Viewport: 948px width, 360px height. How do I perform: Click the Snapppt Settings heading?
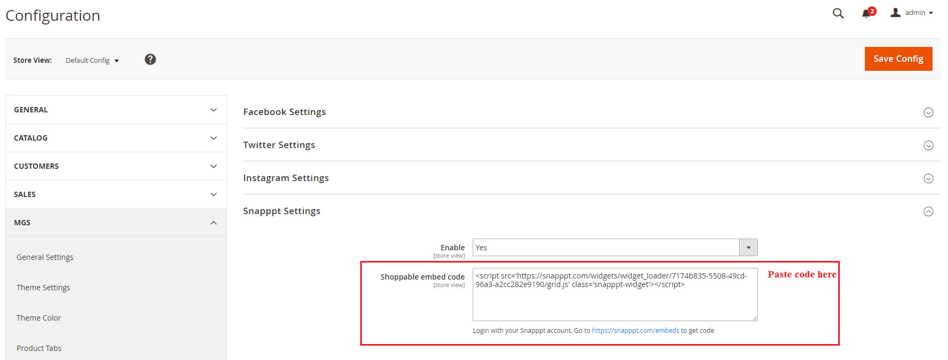[282, 211]
